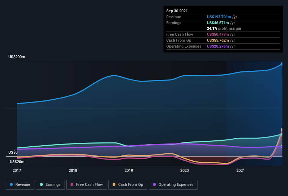Select the 2018 x-axis label

[73, 170]
